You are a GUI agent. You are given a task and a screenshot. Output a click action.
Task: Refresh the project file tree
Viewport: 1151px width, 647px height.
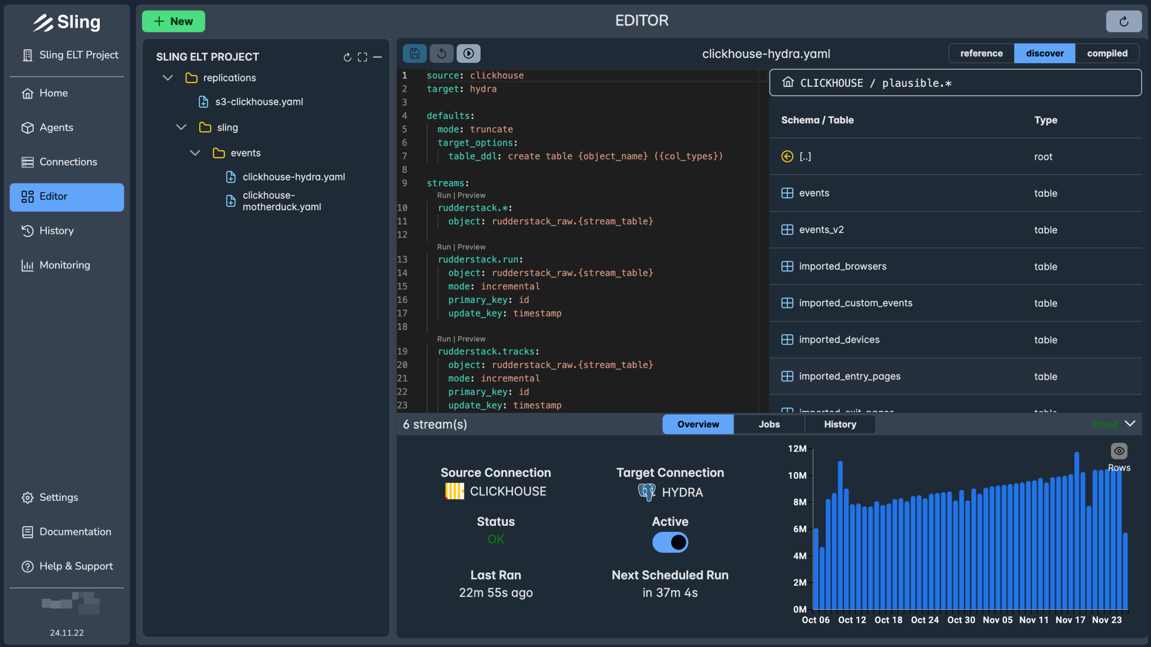pyautogui.click(x=347, y=57)
